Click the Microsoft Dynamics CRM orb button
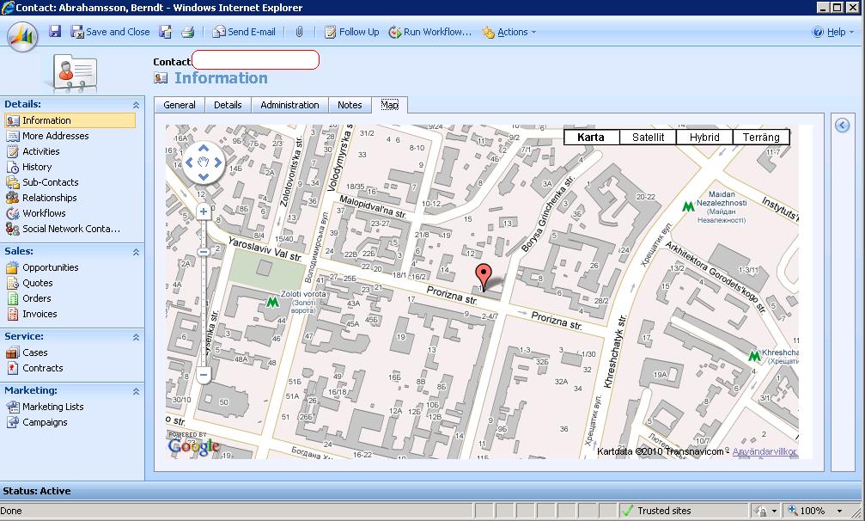Viewport: 865px width, 521px height. 22,36
